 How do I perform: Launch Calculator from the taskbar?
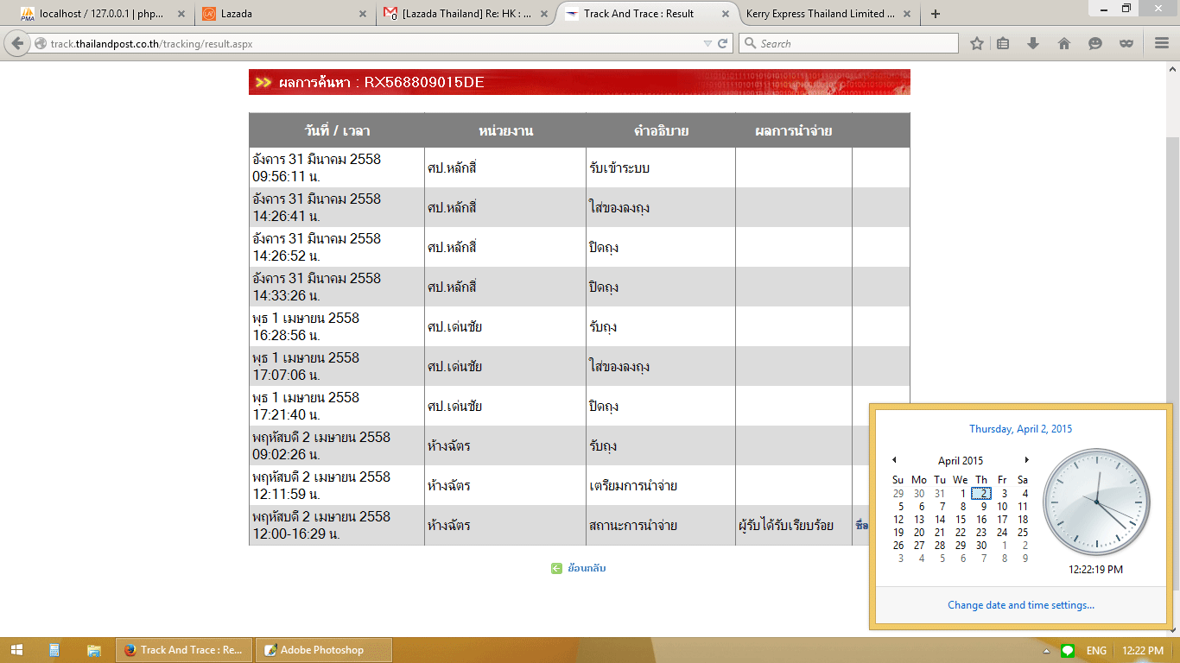click(54, 650)
